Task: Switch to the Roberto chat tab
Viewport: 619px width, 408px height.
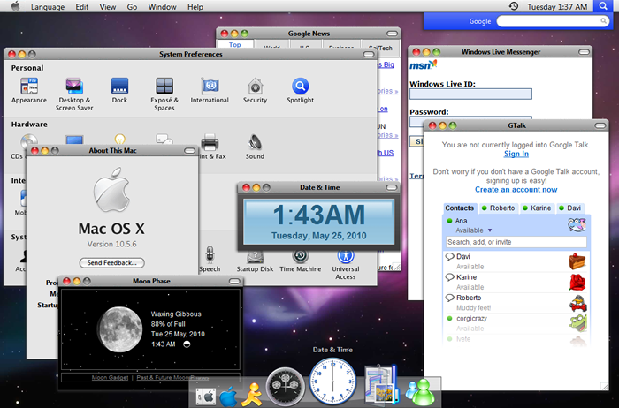Action: (498, 208)
